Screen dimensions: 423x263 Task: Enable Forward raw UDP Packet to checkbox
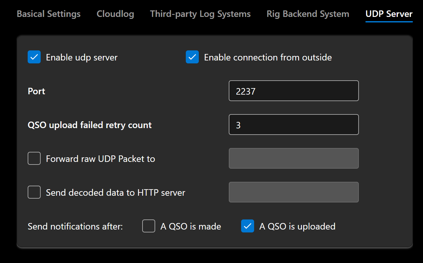tap(34, 159)
